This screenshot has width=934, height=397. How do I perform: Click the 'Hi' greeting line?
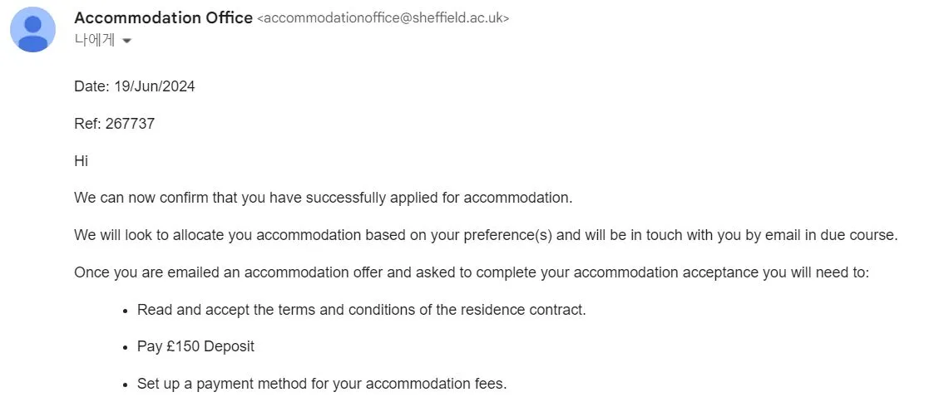coord(81,161)
